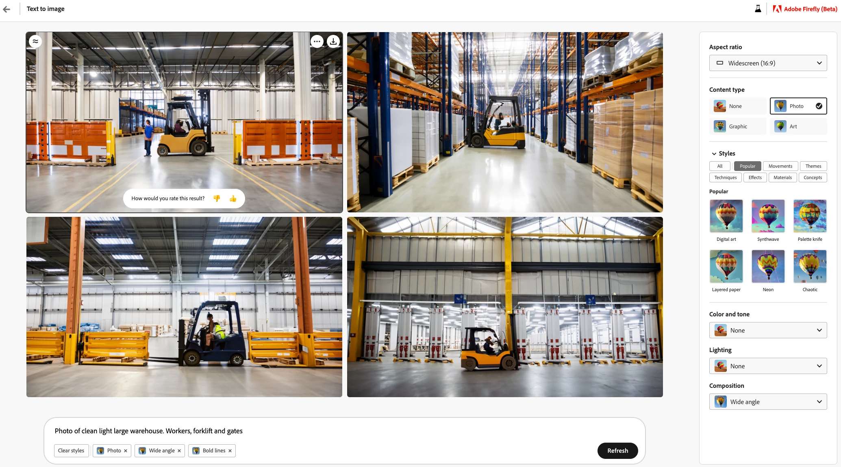The image size is (841, 467).
Task: Download the first warehouse image
Action: [333, 41]
